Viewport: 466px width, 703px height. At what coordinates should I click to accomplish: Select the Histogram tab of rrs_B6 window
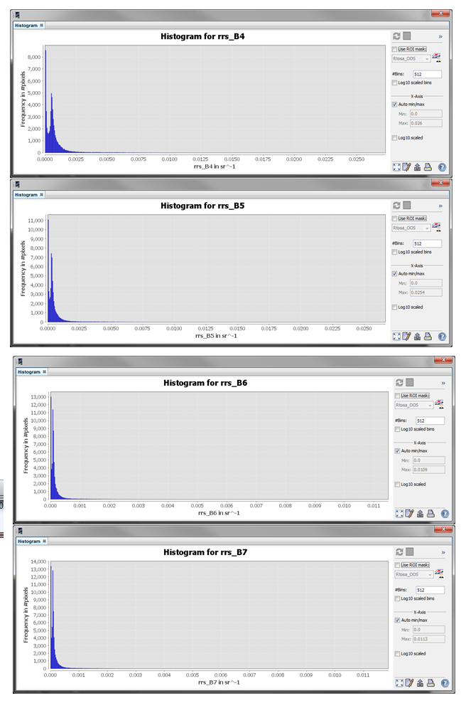point(28,371)
